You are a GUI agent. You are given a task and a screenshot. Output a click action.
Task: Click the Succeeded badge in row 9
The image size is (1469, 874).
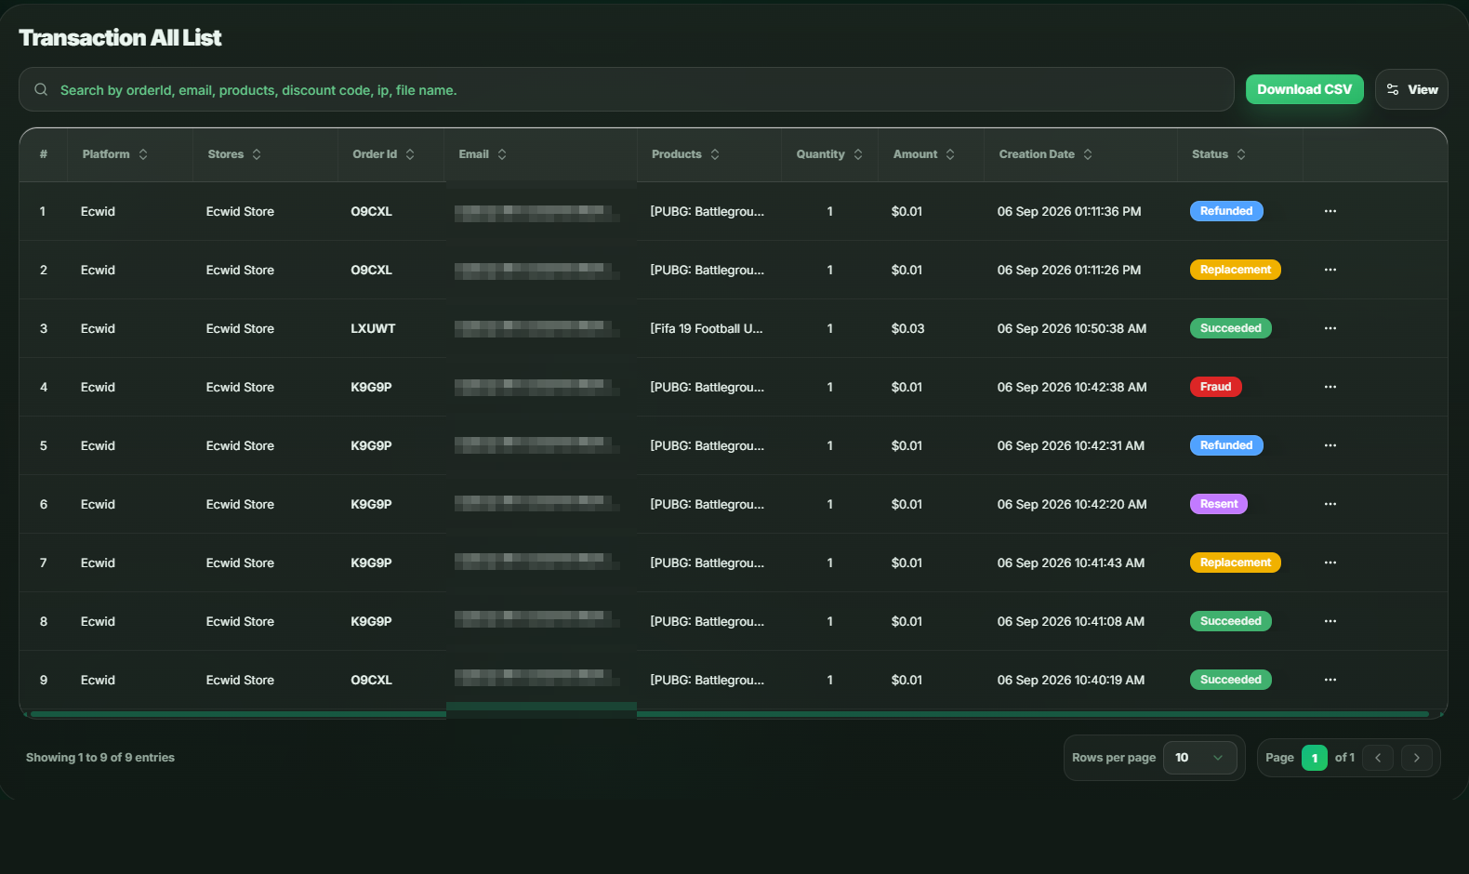[x=1231, y=680]
